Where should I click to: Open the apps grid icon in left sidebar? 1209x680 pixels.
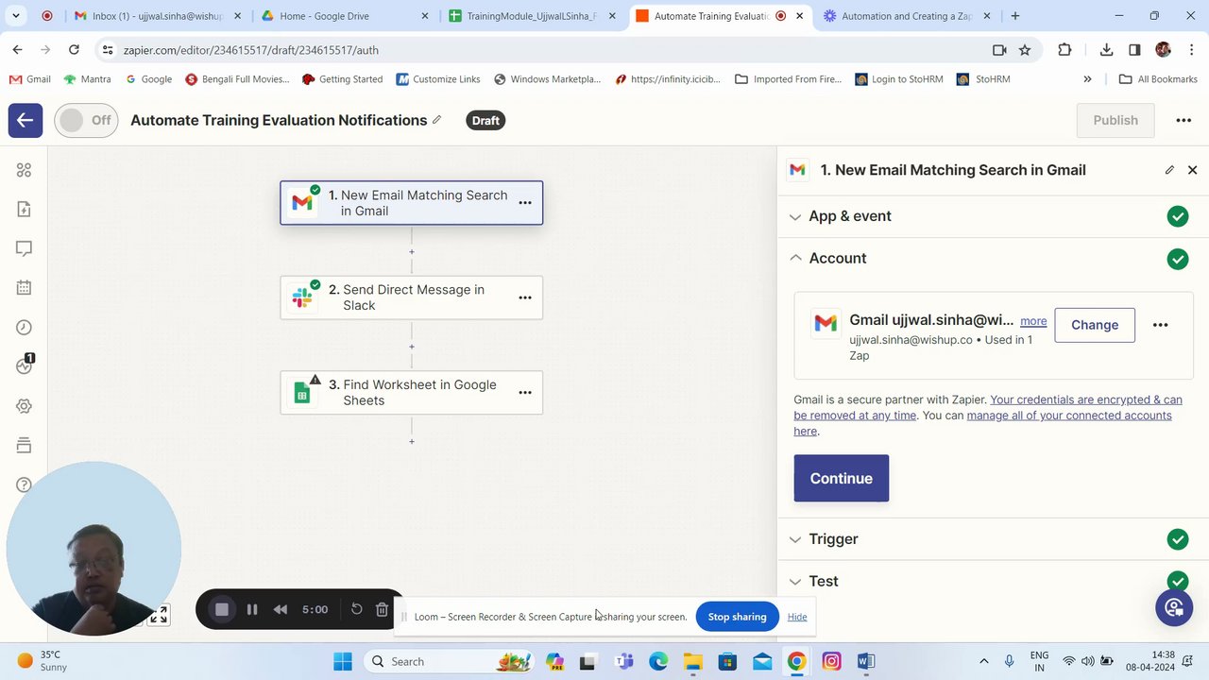point(25,170)
